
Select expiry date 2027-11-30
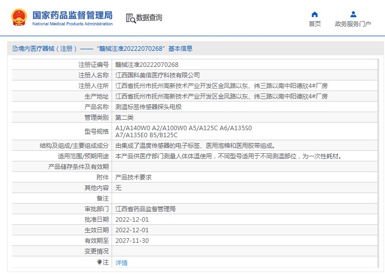pyautogui.click(x=132, y=241)
